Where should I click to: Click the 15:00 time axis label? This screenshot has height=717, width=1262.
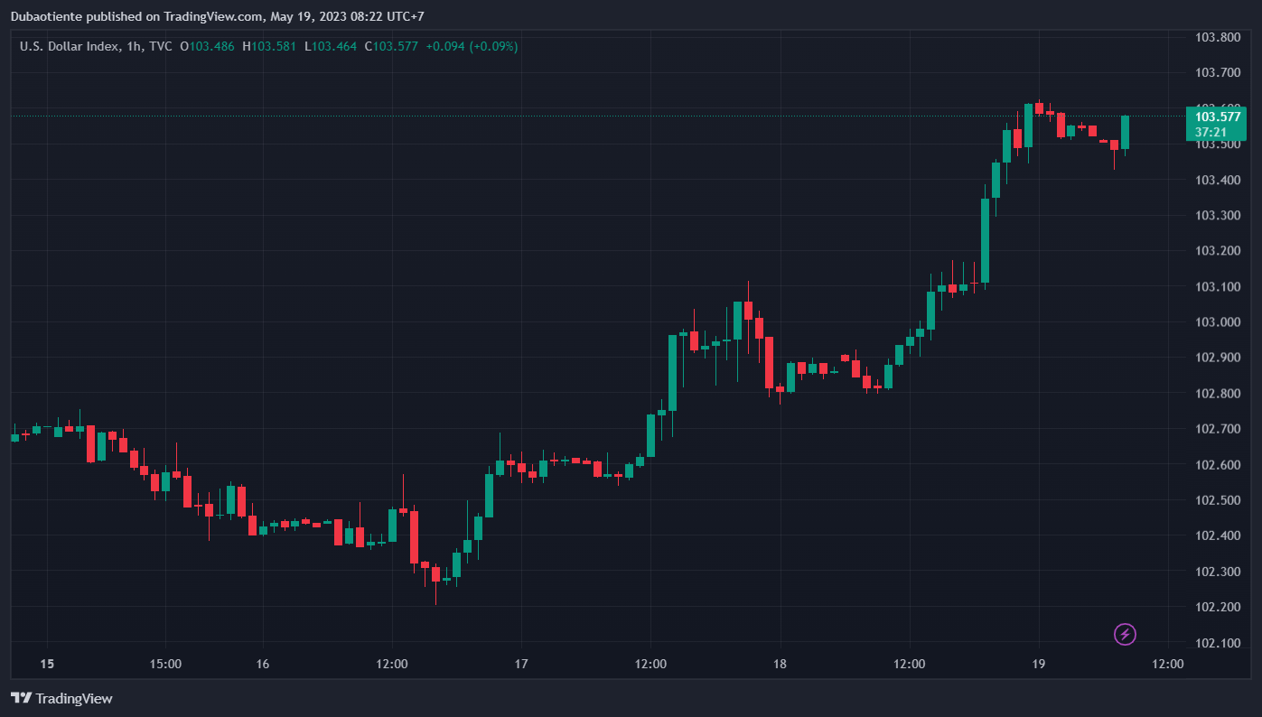165,664
